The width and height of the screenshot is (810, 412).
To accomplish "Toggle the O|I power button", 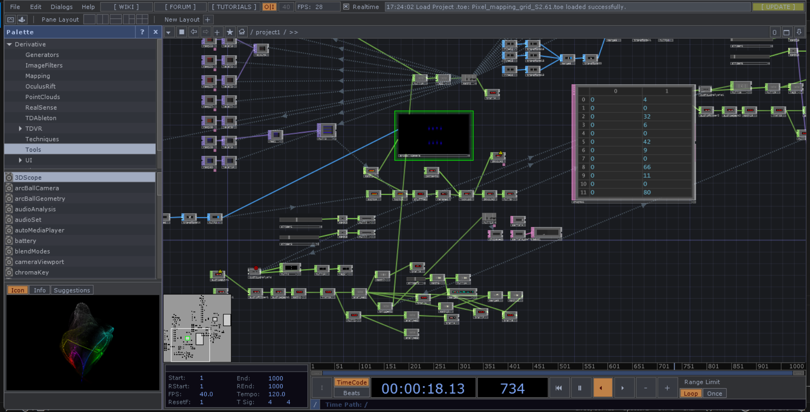I will click(269, 7).
